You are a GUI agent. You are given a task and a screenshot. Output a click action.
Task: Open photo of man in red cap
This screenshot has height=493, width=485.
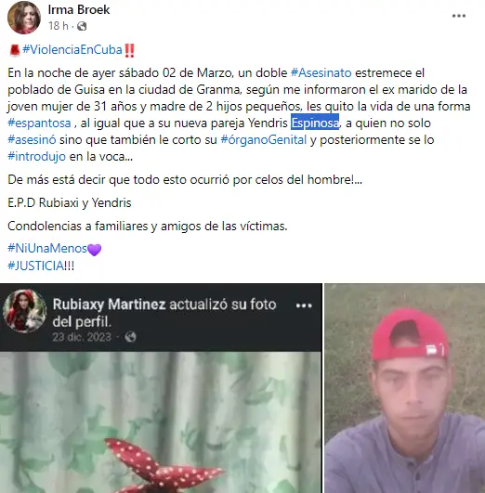pos(405,388)
